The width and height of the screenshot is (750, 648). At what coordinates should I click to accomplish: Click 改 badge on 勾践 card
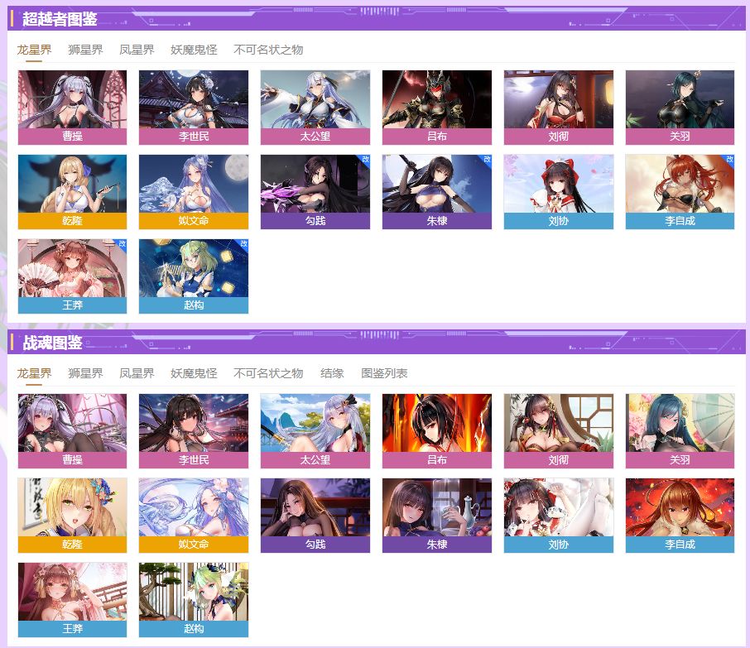click(x=365, y=159)
